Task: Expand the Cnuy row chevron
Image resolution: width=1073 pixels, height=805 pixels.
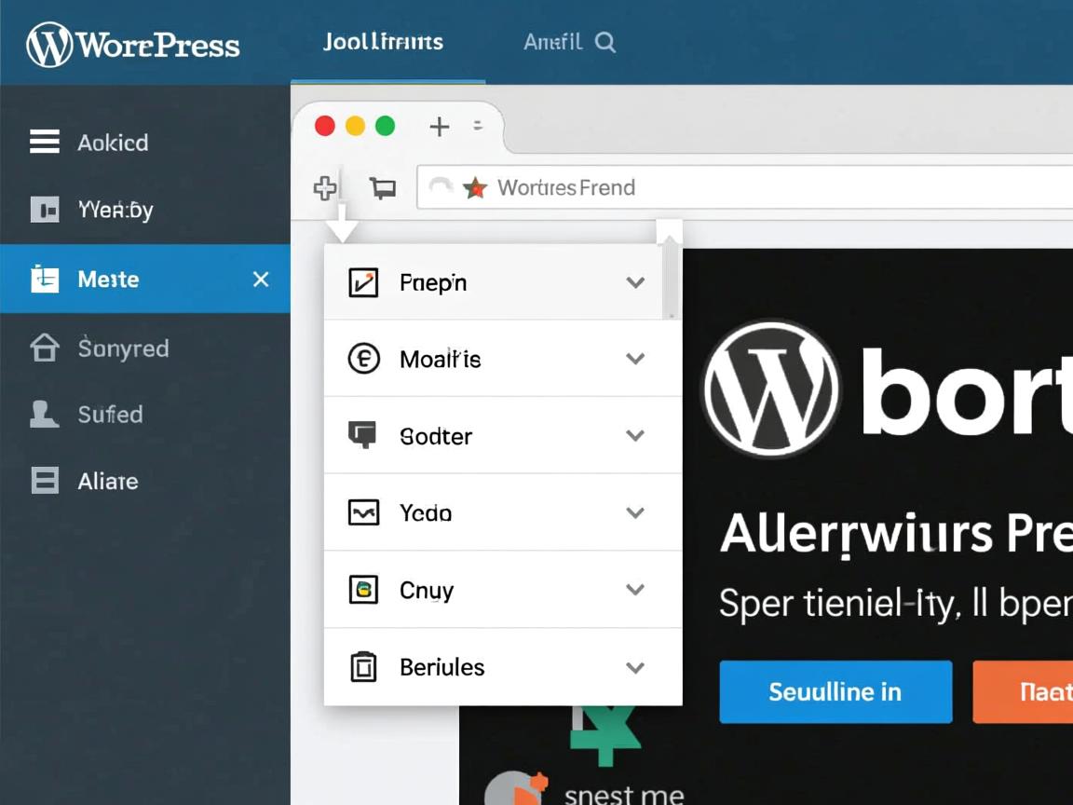Action: pyautogui.click(x=635, y=590)
